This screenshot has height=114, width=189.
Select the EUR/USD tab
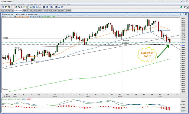pos(18,11)
